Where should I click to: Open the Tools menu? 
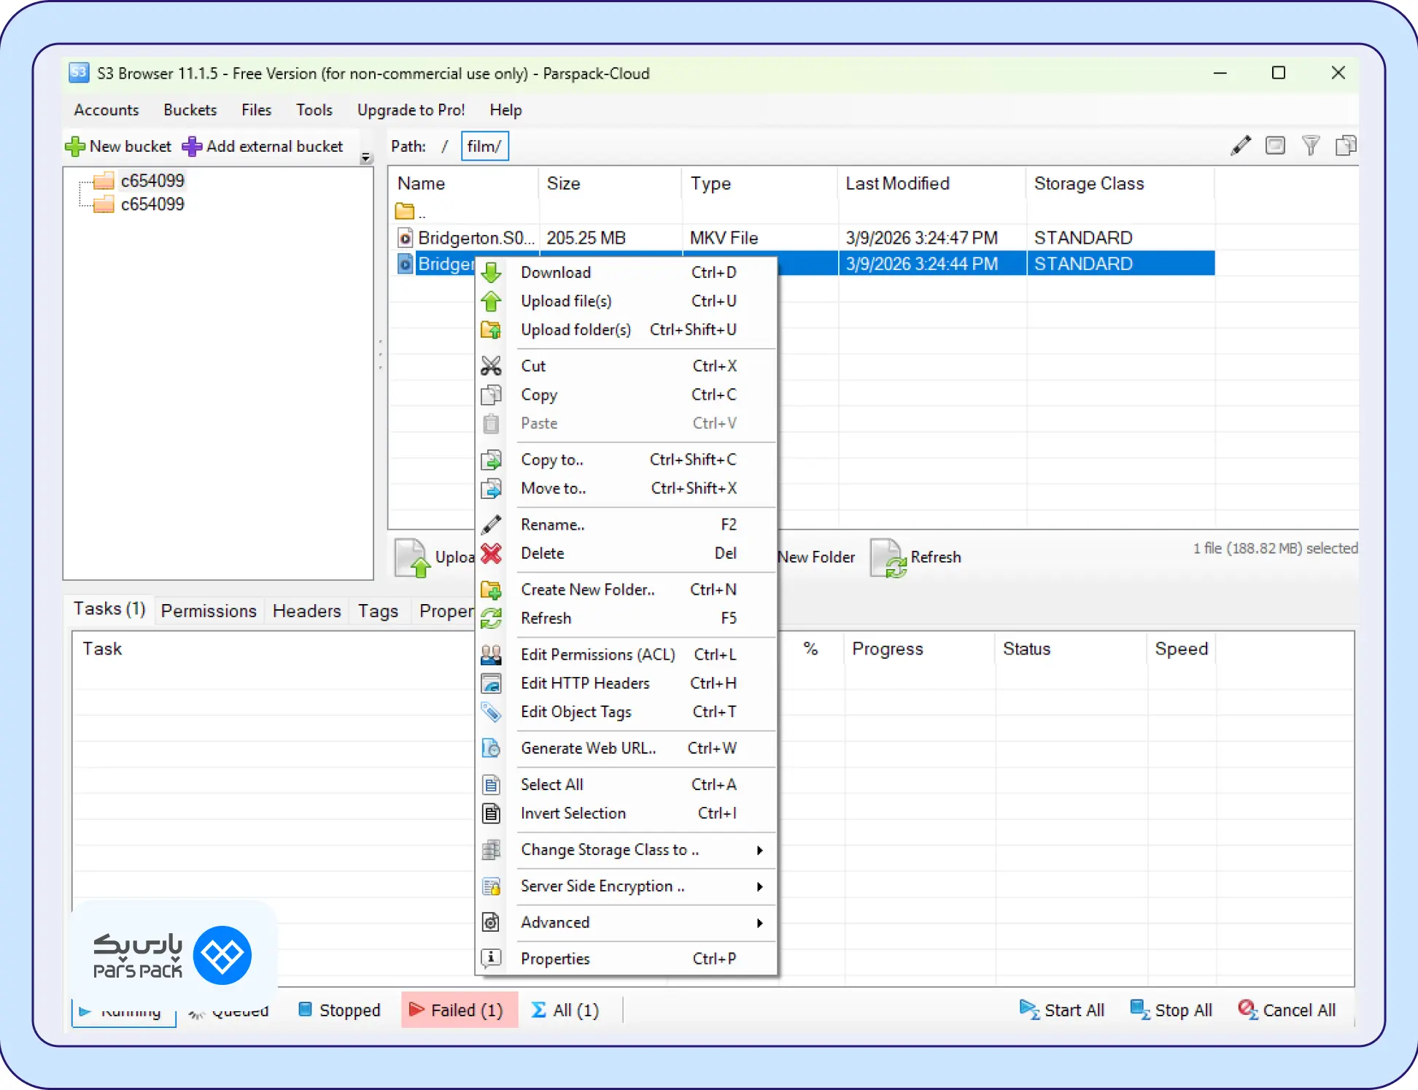314,109
